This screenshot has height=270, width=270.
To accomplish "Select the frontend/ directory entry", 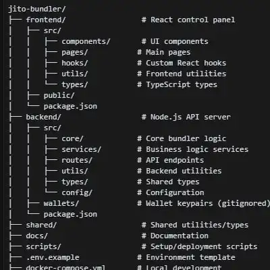I will click(x=46, y=20).
